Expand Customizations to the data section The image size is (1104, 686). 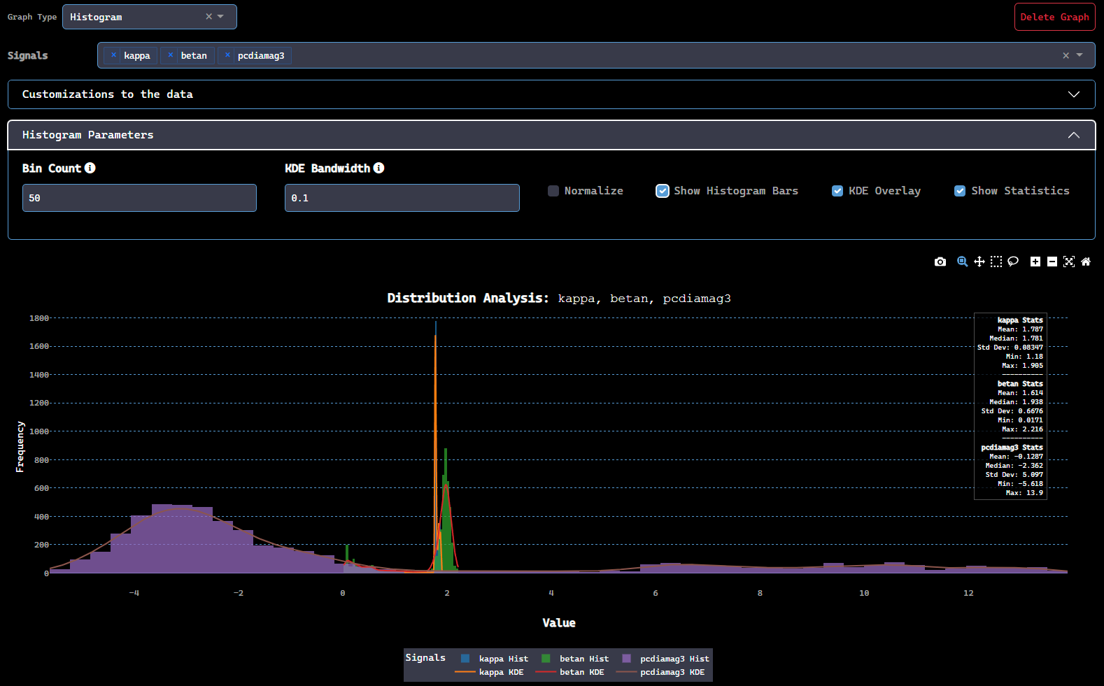tap(551, 94)
